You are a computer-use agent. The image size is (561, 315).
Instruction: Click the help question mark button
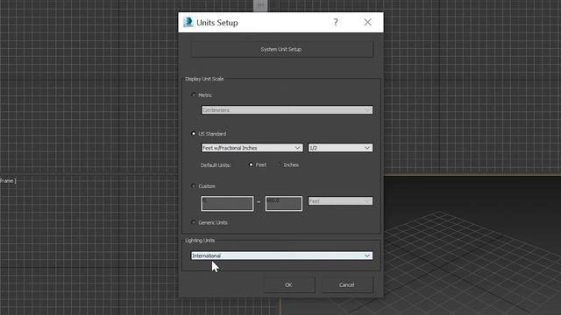[x=336, y=22]
